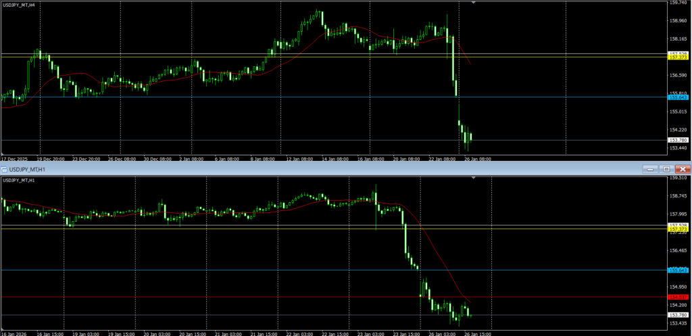Click the yellow 157.373 price label on H4 chart
Screen dimensions: 692x336
677,58
